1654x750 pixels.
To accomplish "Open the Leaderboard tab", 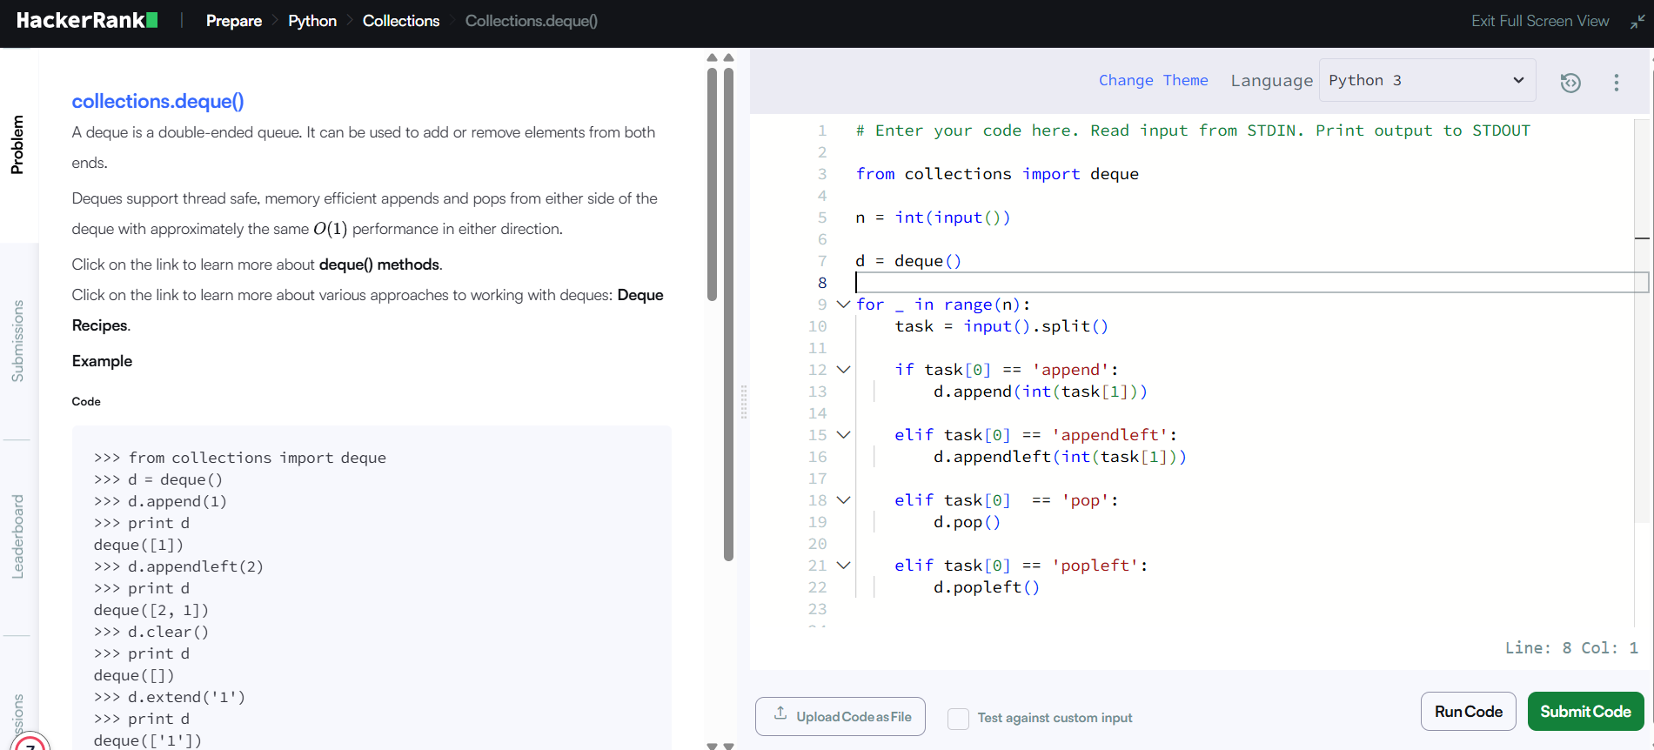I will [x=17, y=537].
